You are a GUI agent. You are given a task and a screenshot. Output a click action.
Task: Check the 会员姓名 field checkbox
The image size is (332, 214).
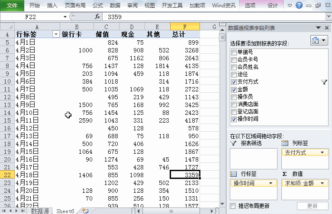234,67
